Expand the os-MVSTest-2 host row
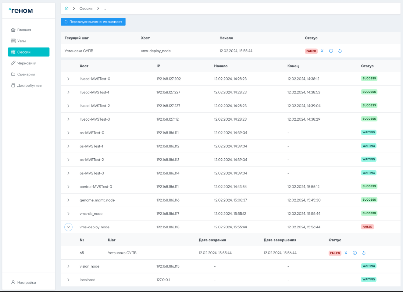This screenshot has height=292, width=403. (x=68, y=160)
